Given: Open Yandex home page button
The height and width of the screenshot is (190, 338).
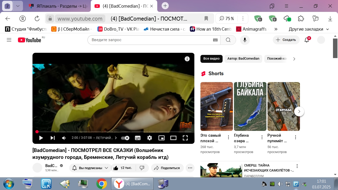Looking at the screenshot, I should coord(22,18).
